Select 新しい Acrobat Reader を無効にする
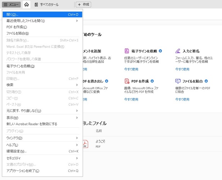This screenshot has height=180, width=222. (42, 124)
